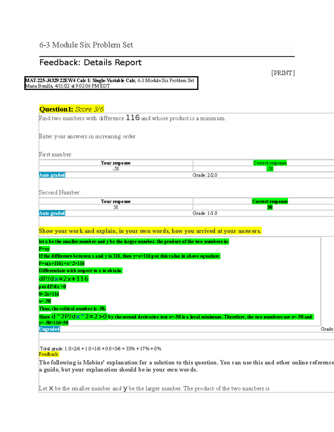
Task: Click 'Enter your answers in increasing order' text
Action: coord(88,136)
